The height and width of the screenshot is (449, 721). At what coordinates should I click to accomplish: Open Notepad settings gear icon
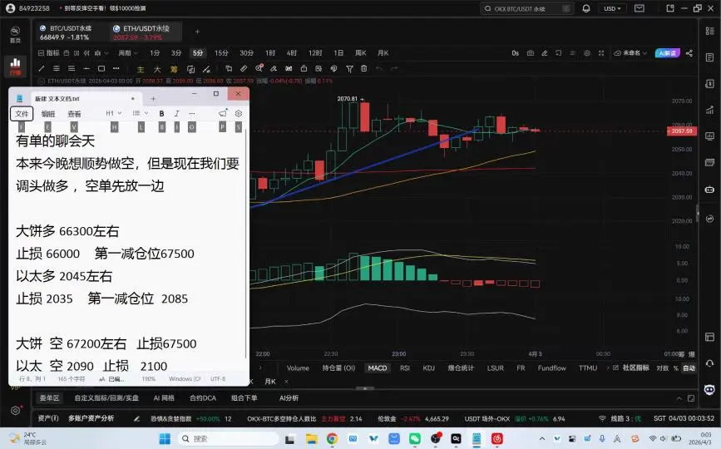(x=238, y=113)
